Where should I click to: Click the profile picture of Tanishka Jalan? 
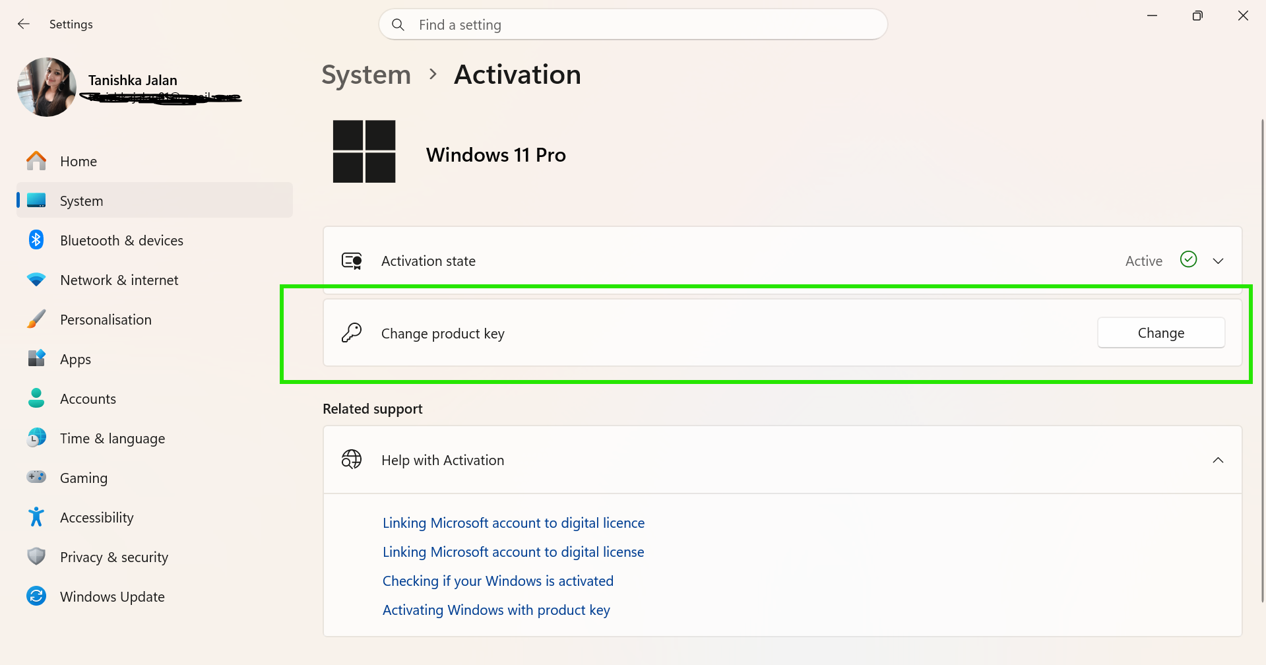[x=47, y=87]
